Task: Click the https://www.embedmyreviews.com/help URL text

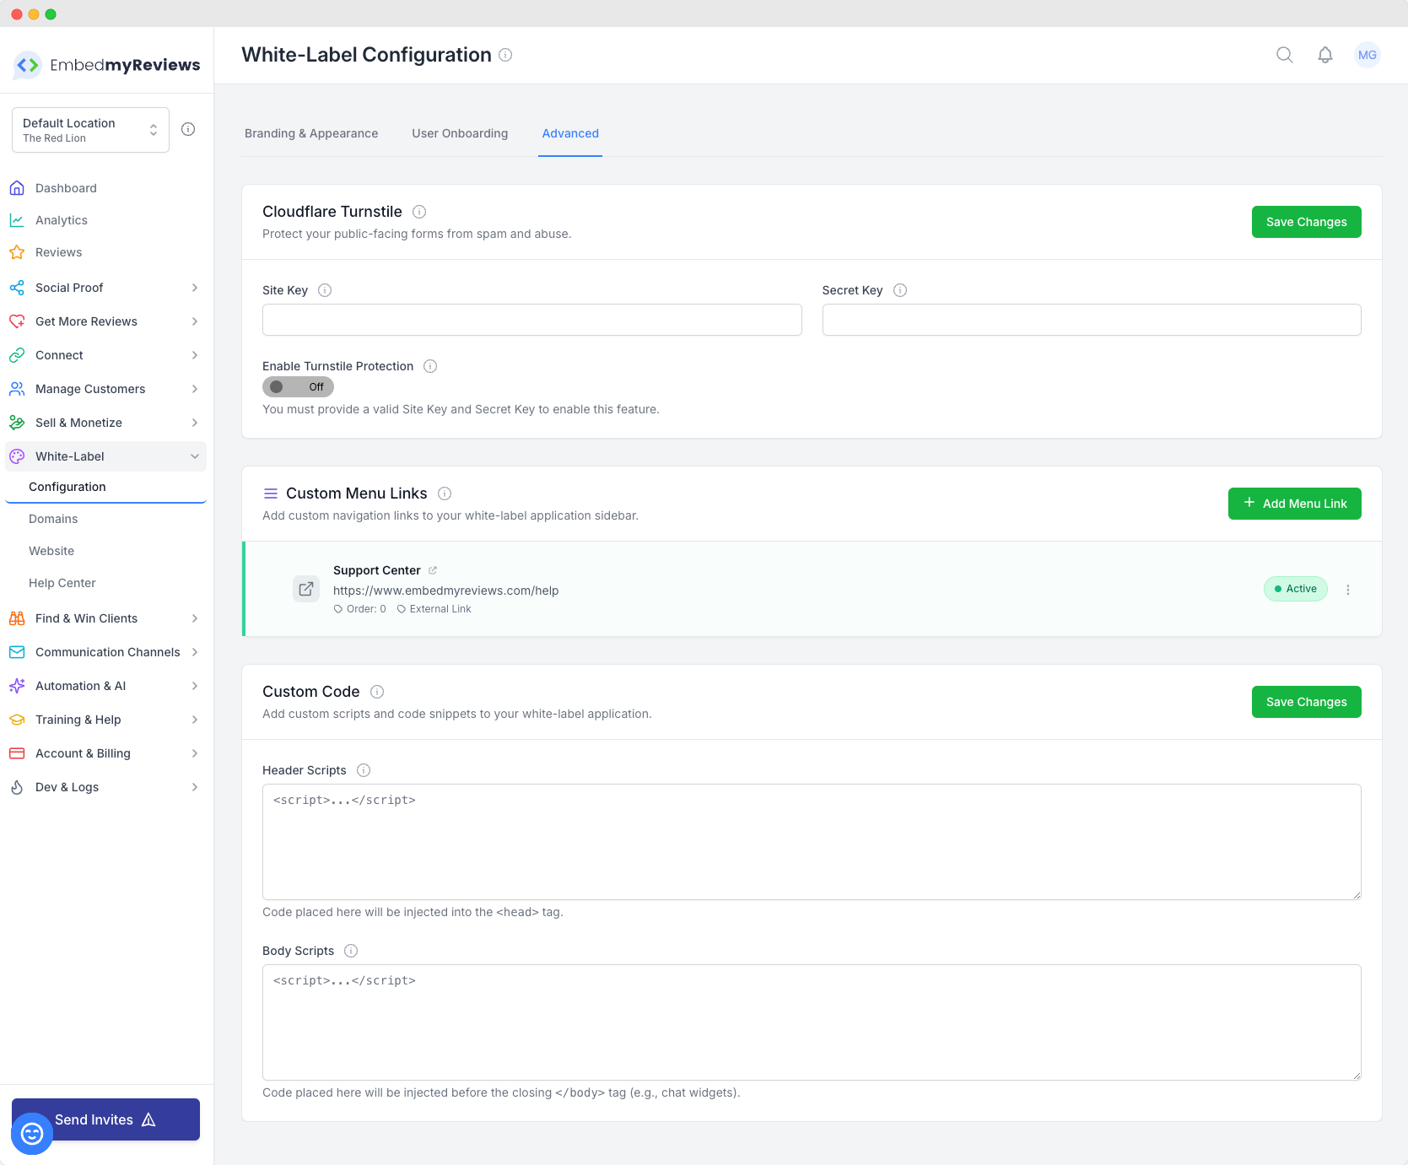Action: point(445,591)
